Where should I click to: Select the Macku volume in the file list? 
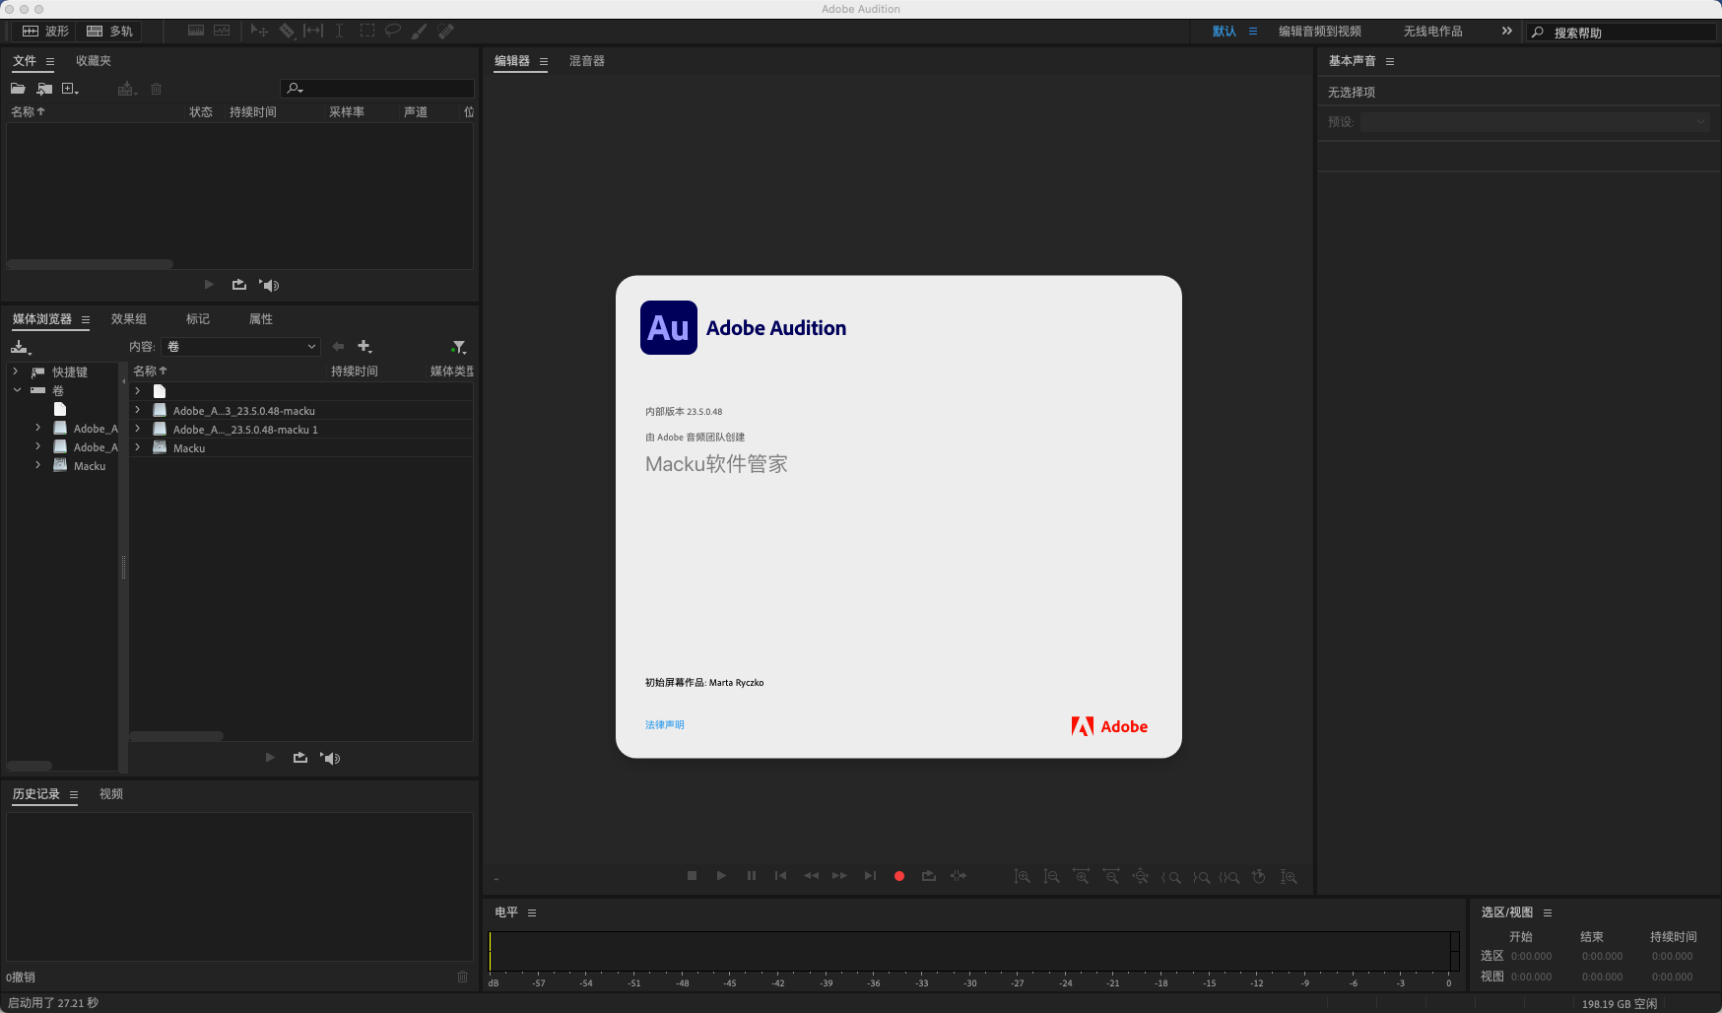[x=189, y=448]
